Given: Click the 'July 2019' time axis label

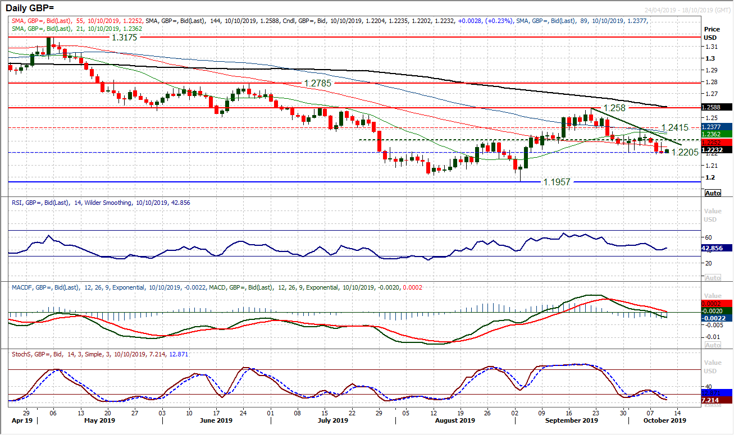Looking at the screenshot, I should tap(332, 420).
